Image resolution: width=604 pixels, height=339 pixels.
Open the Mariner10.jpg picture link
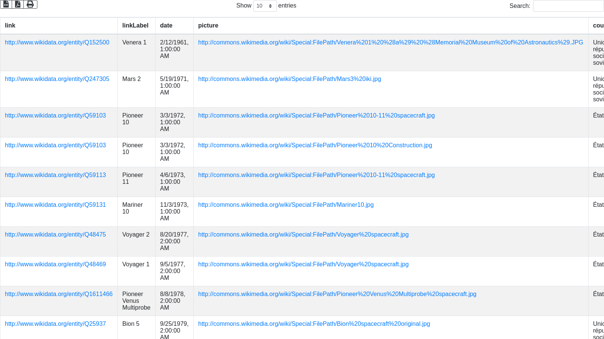[286, 205]
